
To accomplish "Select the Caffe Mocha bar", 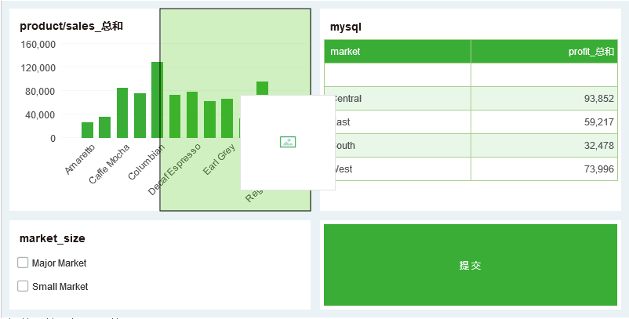I will (122, 113).
